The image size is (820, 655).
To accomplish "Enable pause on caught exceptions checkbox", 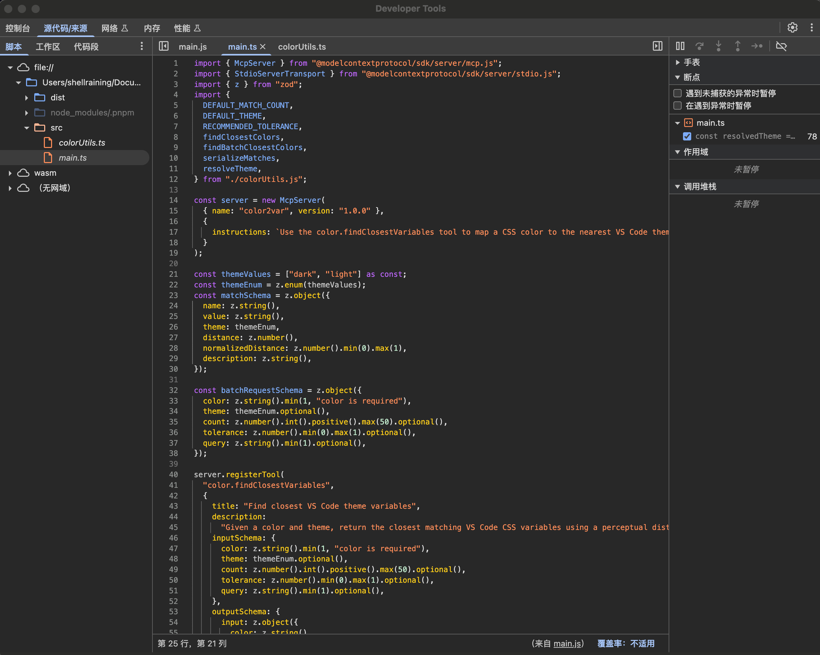I will pyautogui.click(x=678, y=106).
